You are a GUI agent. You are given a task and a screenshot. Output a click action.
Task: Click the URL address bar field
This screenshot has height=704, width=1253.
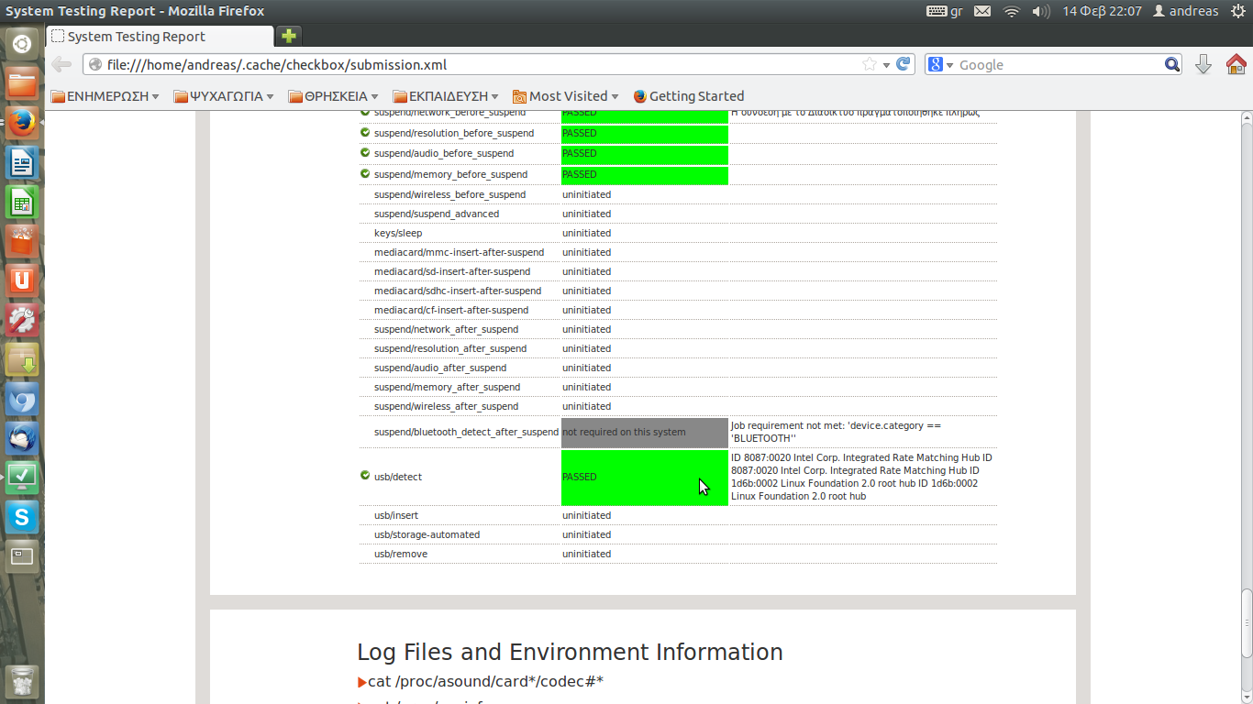[477, 65]
